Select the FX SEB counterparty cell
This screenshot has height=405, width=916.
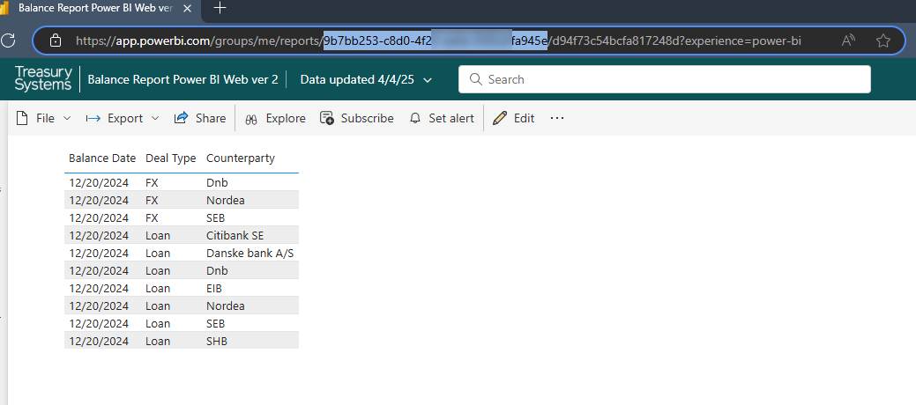click(216, 217)
